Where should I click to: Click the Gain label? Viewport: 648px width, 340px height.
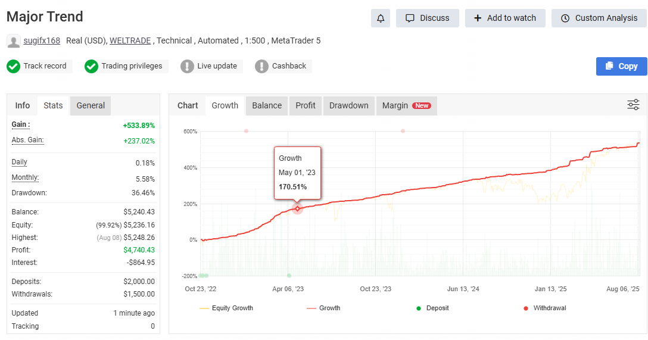(21, 125)
